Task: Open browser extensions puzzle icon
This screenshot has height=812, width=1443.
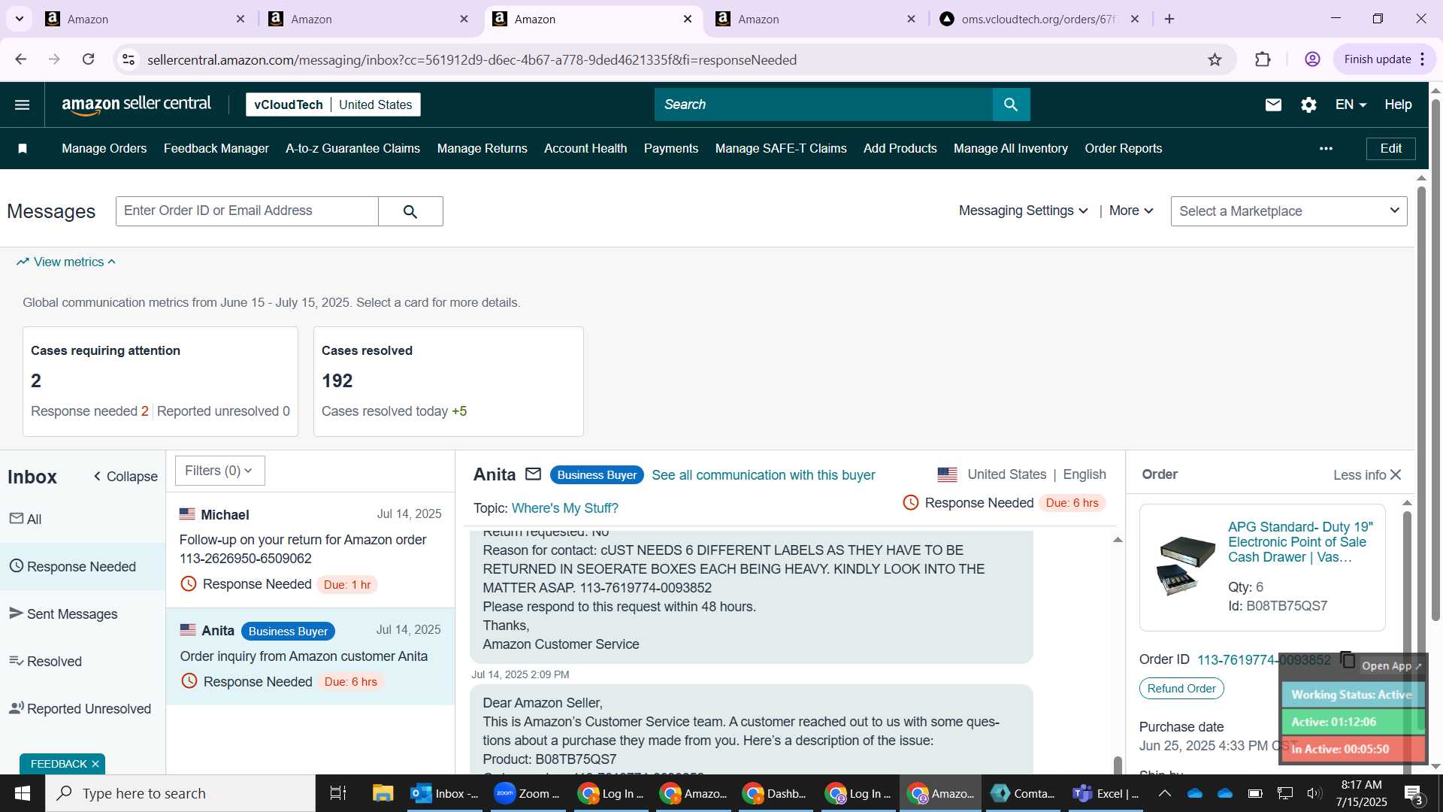Action: 1263,59
